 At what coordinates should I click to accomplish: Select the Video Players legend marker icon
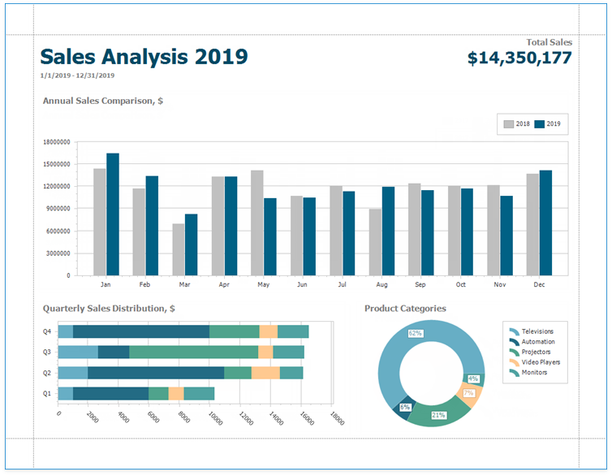514,362
